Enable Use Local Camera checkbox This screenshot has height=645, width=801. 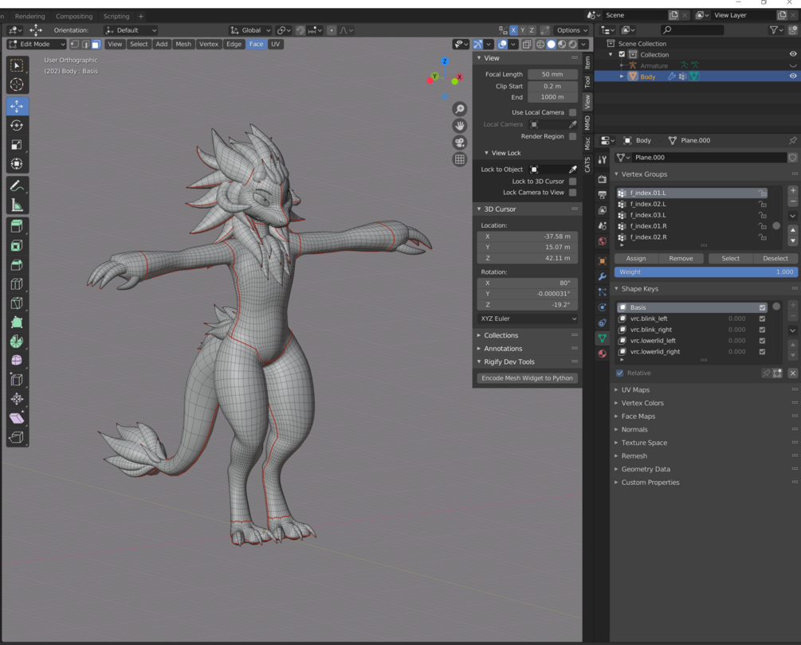[572, 112]
